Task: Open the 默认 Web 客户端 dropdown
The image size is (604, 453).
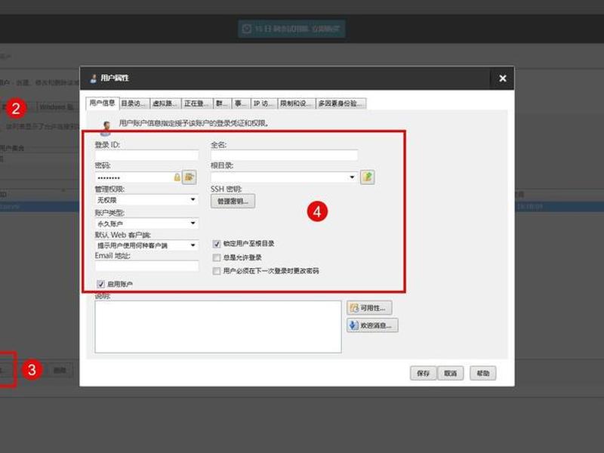Action: (146, 245)
